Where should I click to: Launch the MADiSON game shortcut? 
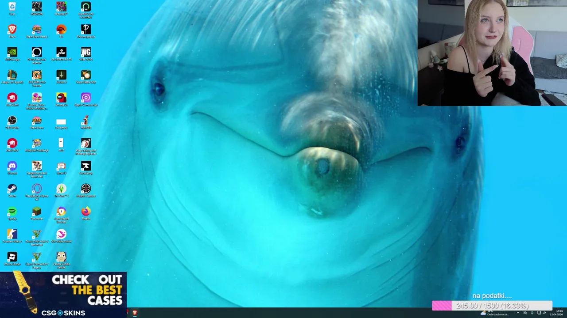[37, 9]
